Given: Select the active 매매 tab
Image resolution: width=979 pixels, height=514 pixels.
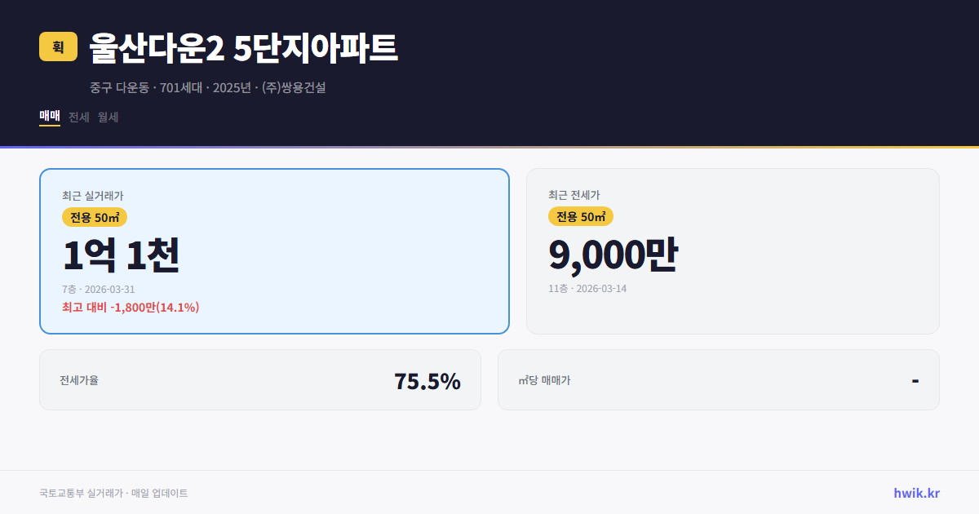Looking at the screenshot, I should point(48,117).
